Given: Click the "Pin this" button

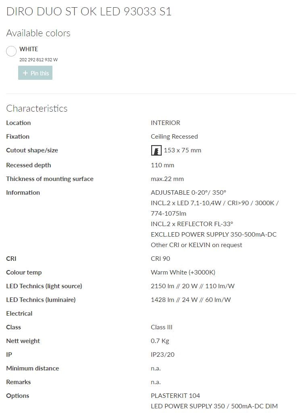Looking at the screenshot, I should click(35, 73).
